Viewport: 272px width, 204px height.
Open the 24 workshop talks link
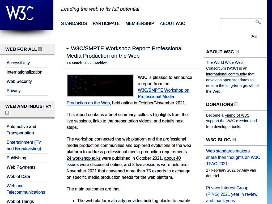click(84, 158)
